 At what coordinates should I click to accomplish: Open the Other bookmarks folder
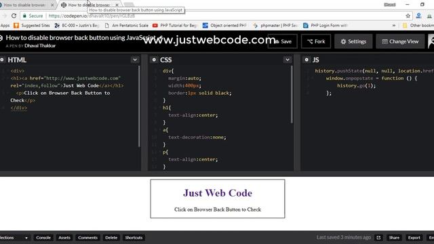[418, 26]
